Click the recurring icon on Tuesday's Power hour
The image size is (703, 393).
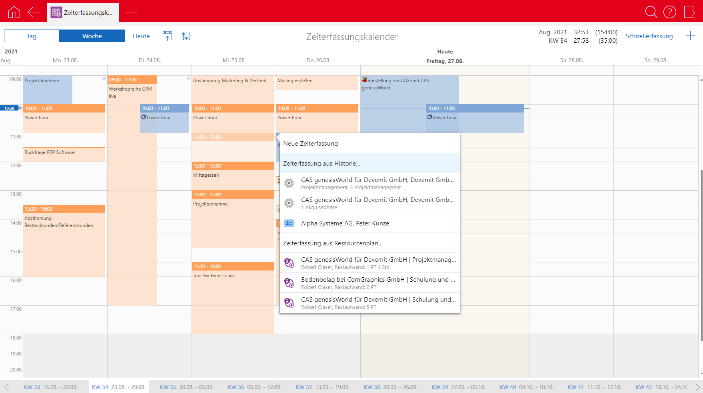coord(144,117)
